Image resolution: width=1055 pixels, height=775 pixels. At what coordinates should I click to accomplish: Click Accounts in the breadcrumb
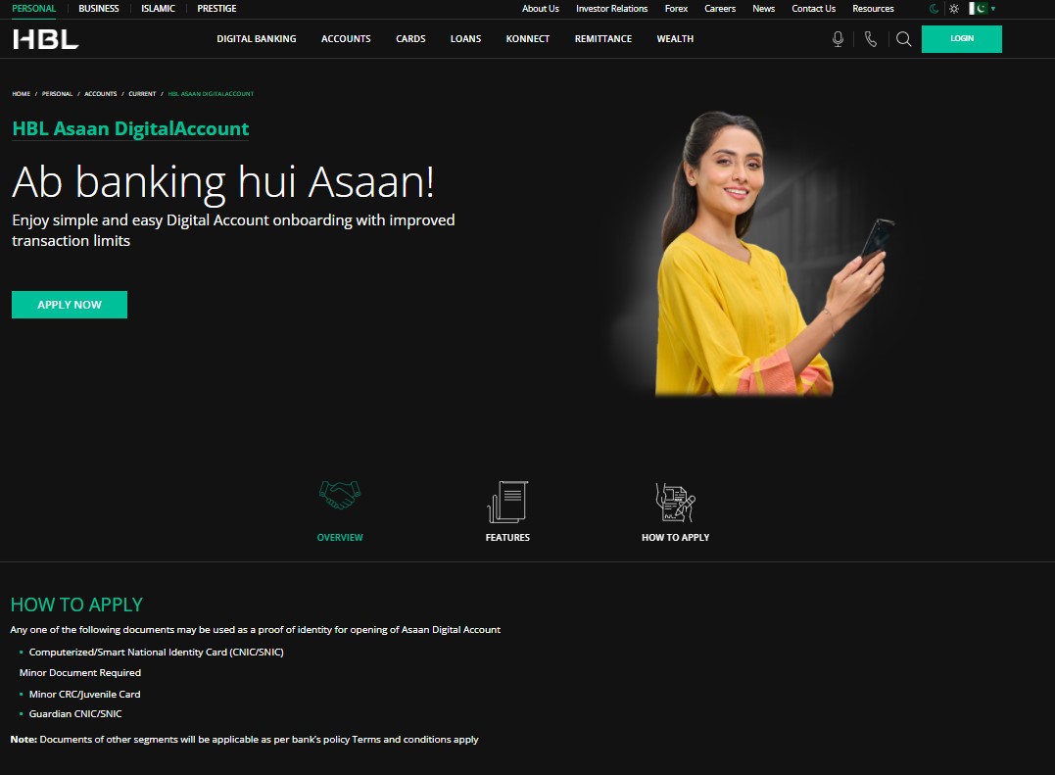(100, 94)
